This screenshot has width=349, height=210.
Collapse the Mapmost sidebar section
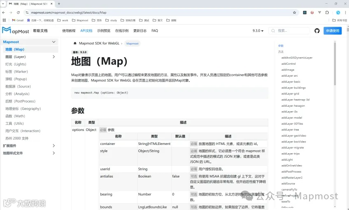[54, 42]
